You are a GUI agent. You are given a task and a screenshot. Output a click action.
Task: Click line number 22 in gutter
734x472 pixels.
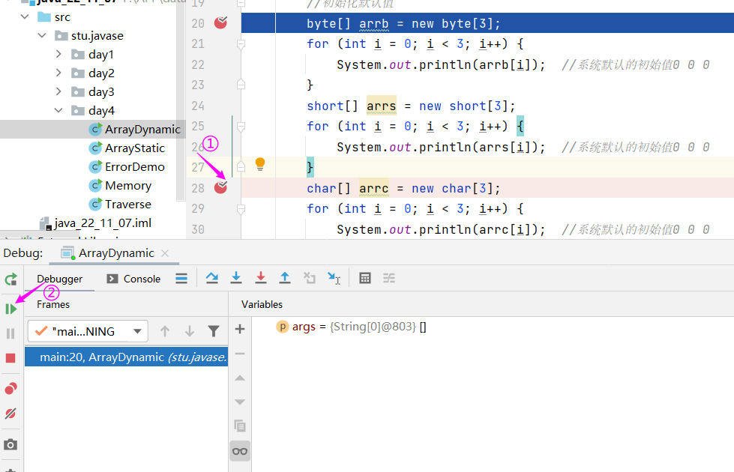[198, 64]
